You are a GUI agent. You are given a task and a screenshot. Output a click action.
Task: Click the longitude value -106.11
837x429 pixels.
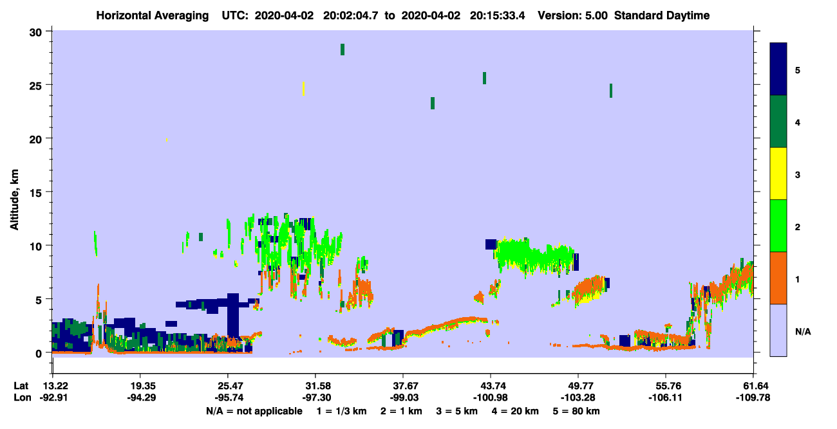pyautogui.click(x=666, y=397)
